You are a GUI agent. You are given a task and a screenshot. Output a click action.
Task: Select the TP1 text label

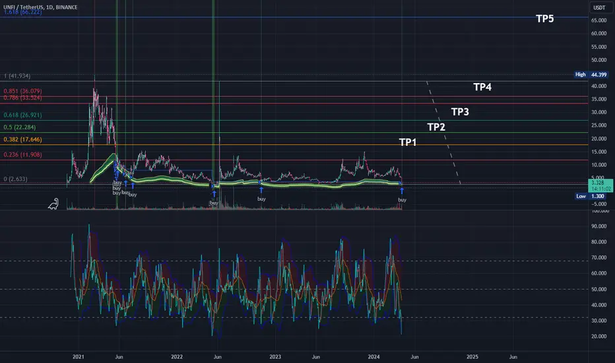tap(408, 142)
